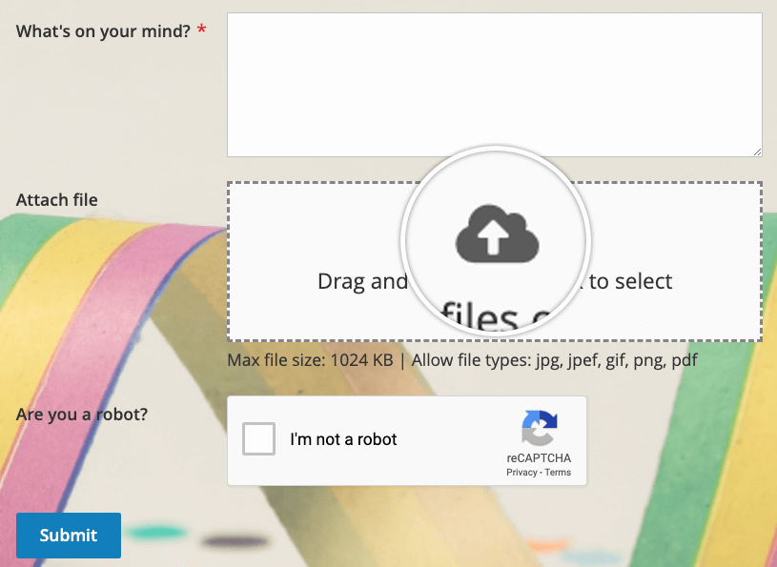This screenshot has width=777, height=567.
Task: Click the "I'm not a robot" text
Action: point(343,439)
